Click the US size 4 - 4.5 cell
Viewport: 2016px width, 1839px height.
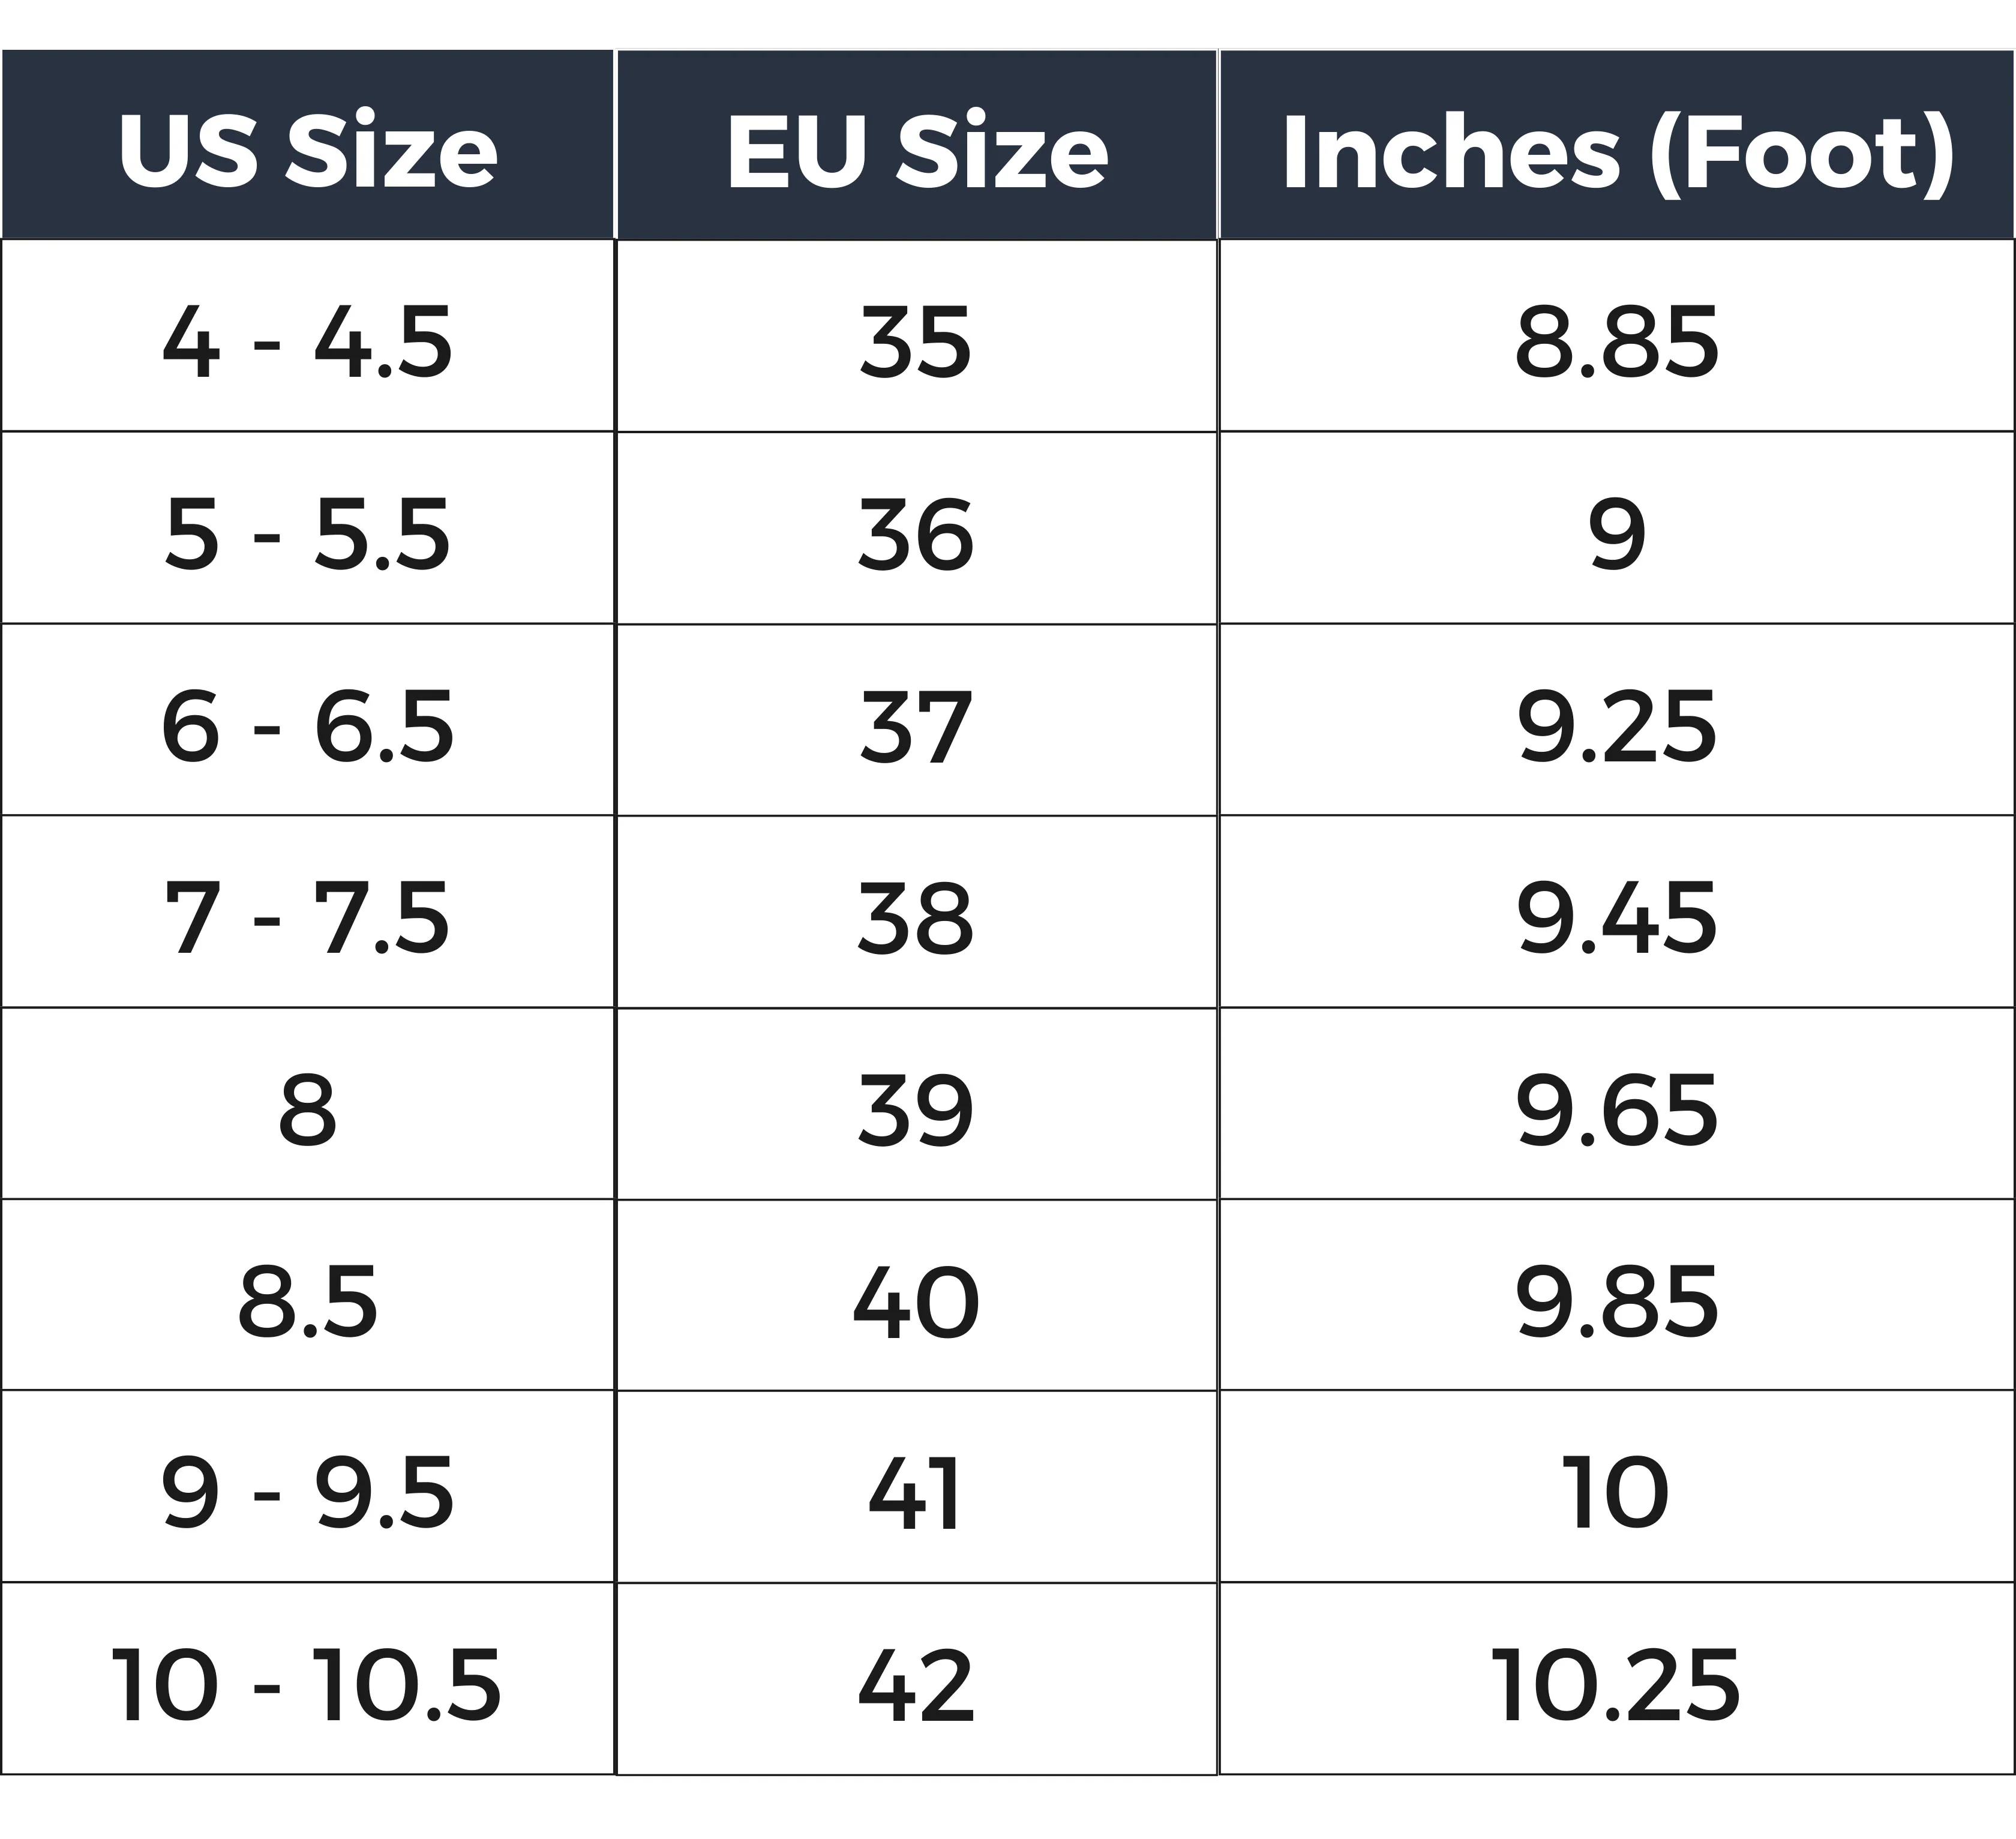(307, 343)
